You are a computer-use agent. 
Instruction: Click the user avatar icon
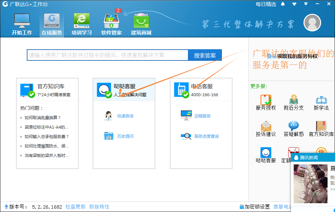pyautogui.click(x=312, y=23)
